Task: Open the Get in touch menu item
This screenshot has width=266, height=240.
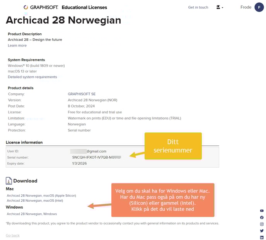Action: (x=198, y=7)
